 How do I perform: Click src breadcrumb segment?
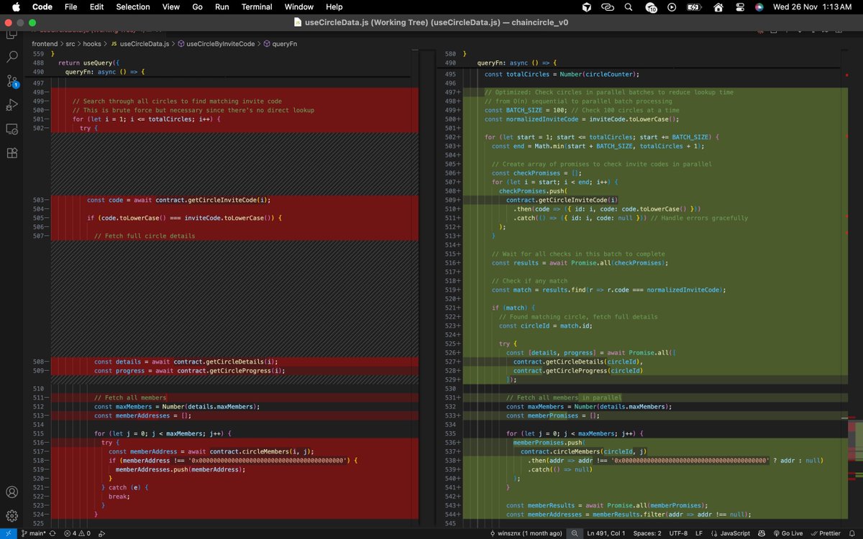[x=72, y=44]
